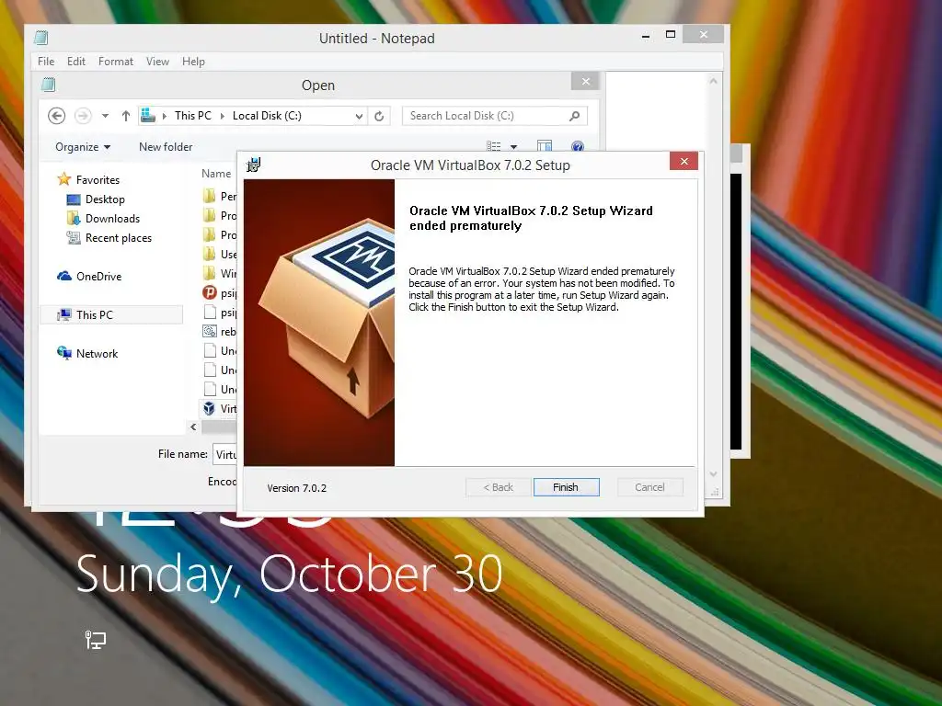The image size is (942, 706).
Task: Go forward in the Open dialog
Action: coord(83,115)
